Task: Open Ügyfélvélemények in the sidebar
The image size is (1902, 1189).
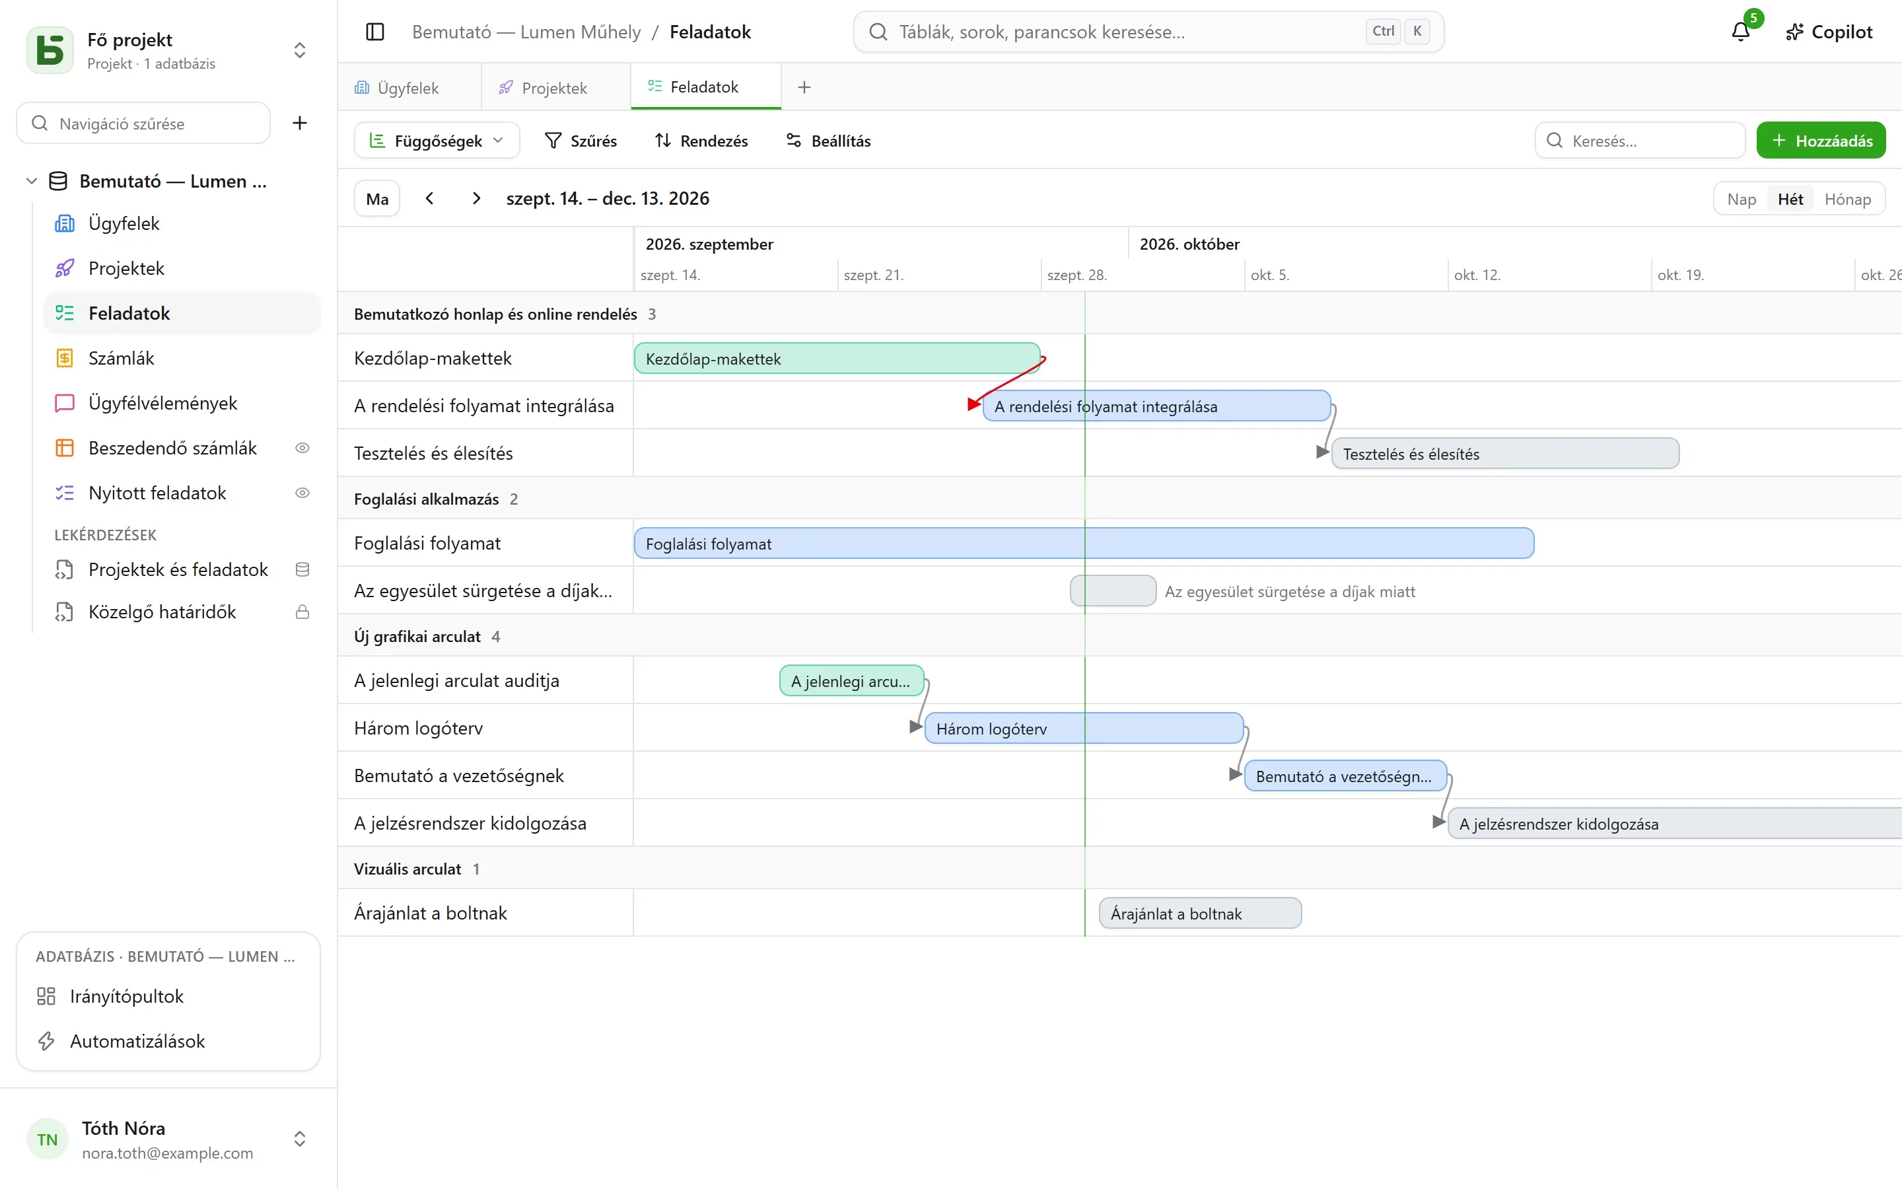Action: point(182,403)
